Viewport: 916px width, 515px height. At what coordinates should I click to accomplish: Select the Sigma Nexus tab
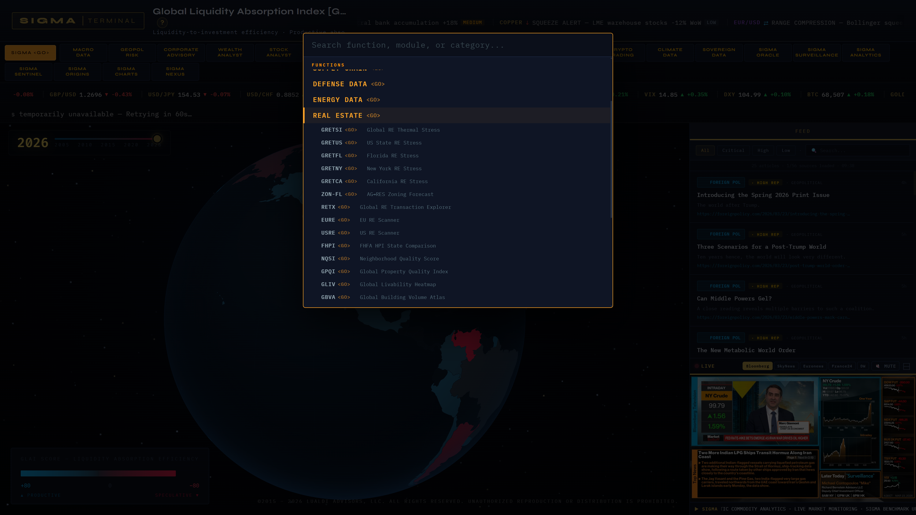tap(175, 71)
